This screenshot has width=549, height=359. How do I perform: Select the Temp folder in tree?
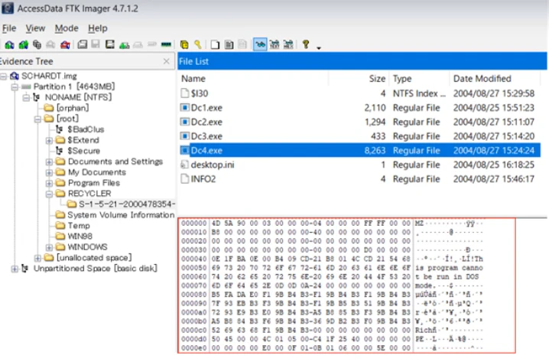pyautogui.click(x=73, y=225)
